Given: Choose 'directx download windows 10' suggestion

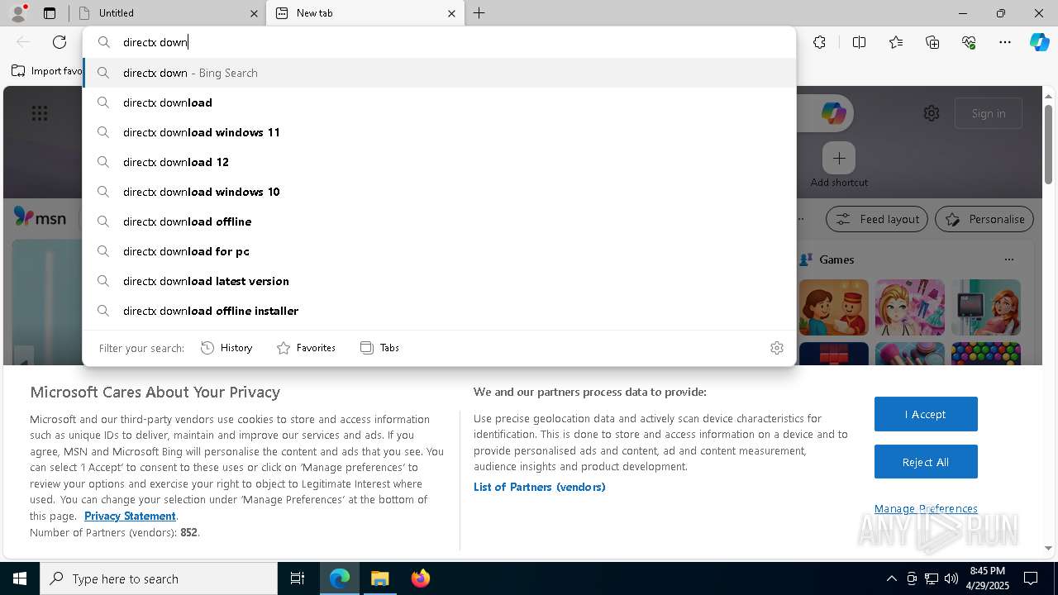Looking at the screenshot, I should [439, 192].
